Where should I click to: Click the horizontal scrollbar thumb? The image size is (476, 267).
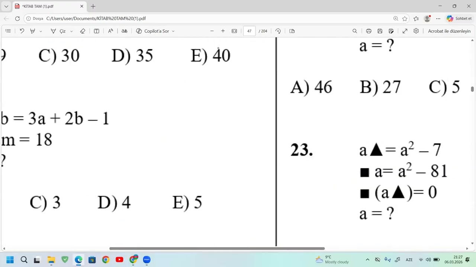[217, 248]
